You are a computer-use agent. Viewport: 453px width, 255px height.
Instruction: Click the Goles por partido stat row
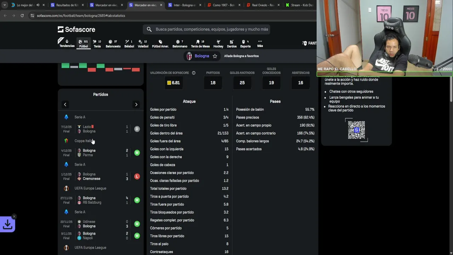pyautogui.click(x=189, y=109)
